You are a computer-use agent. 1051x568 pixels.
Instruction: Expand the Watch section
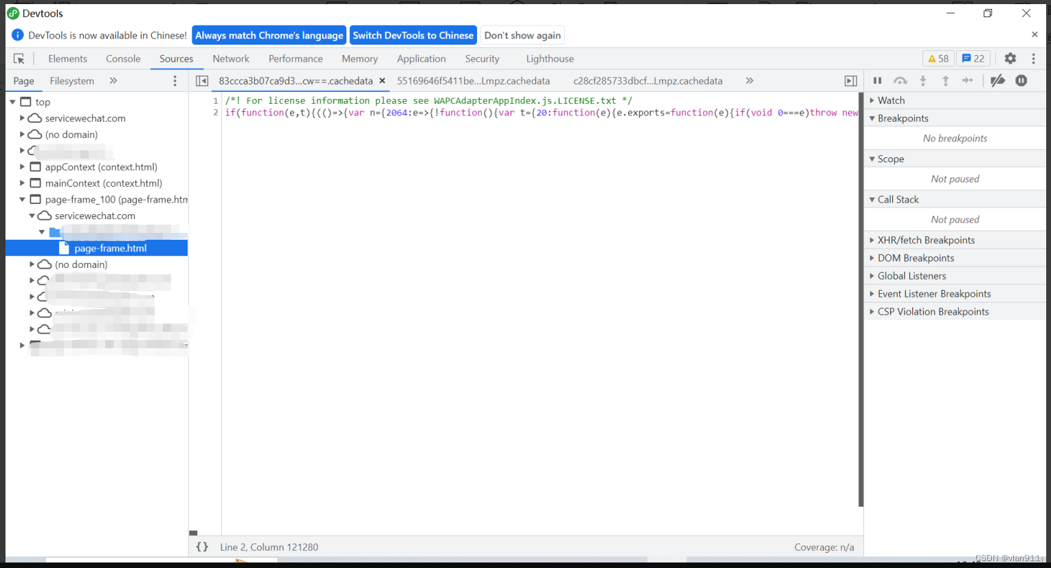click(955, 100)
